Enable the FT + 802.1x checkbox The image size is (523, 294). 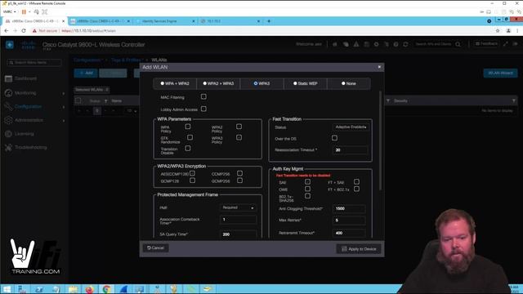[x=356, y=189]
